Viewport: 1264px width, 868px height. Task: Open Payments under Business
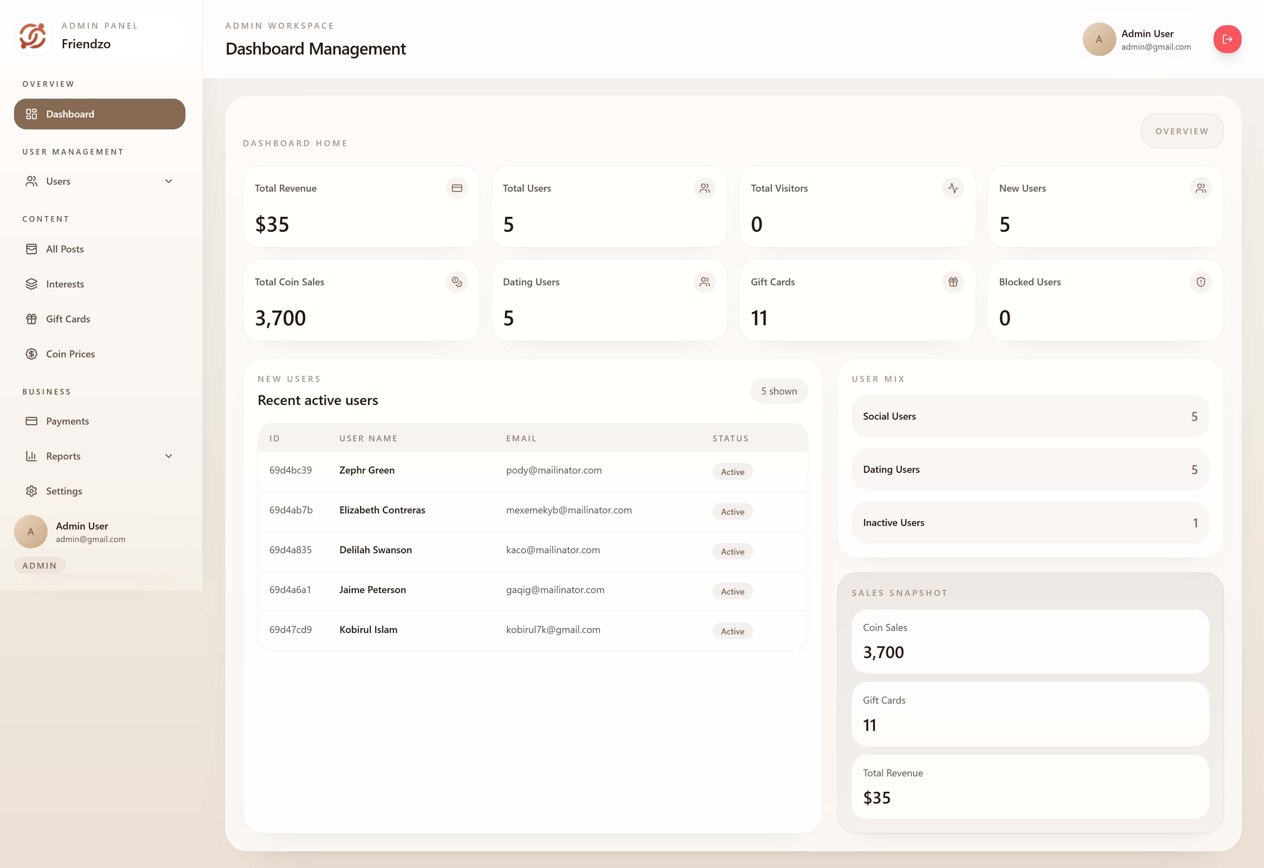[67, 421]
